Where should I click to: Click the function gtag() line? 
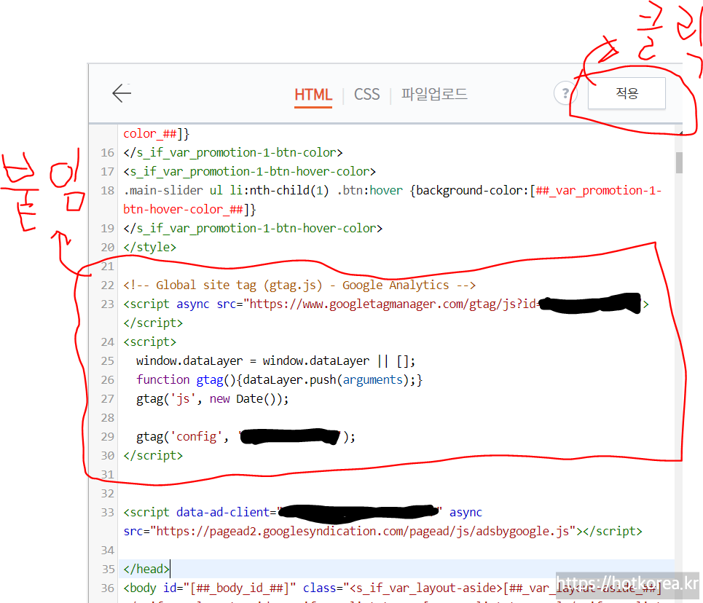[x=279, y=379]
